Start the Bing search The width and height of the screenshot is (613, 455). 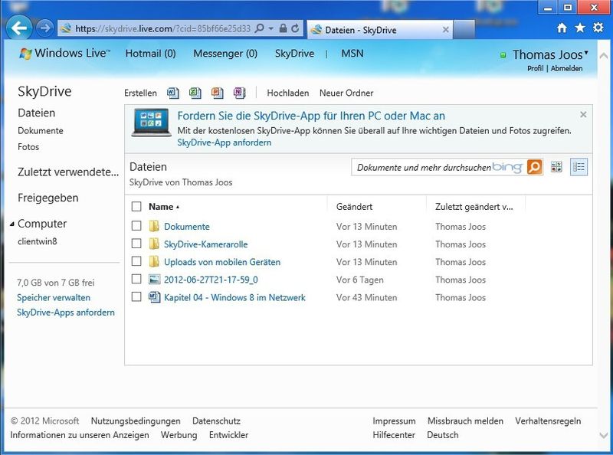point(536,165)
